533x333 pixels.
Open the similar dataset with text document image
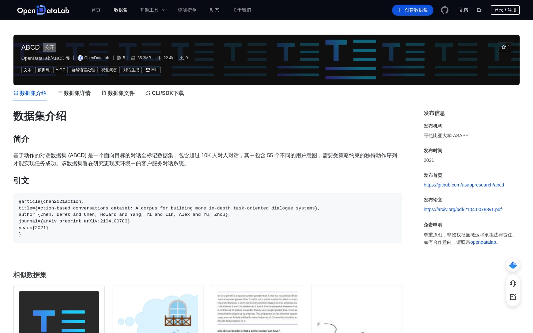[x=258, y=312]
